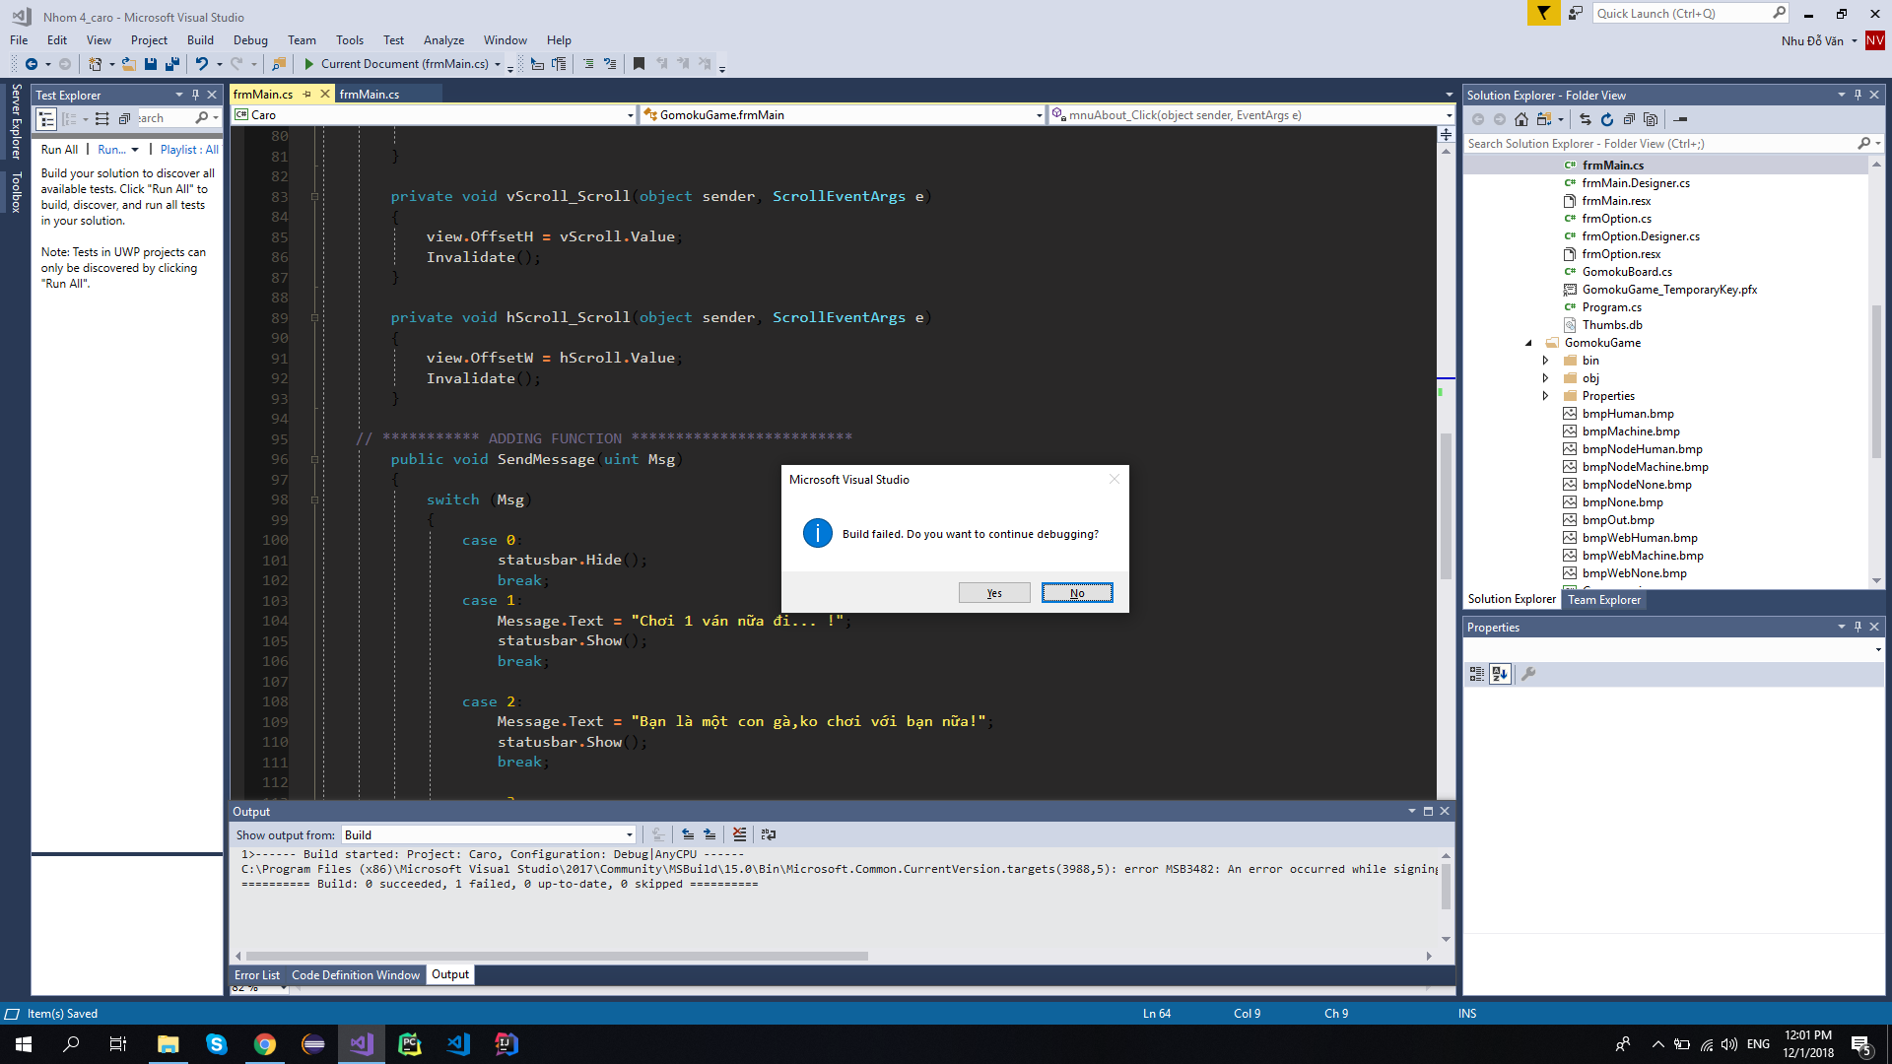Viewport: 1892px width, 1064px height.
Task: Click Run All in Test Explorer
Action: tap(59, 150)
